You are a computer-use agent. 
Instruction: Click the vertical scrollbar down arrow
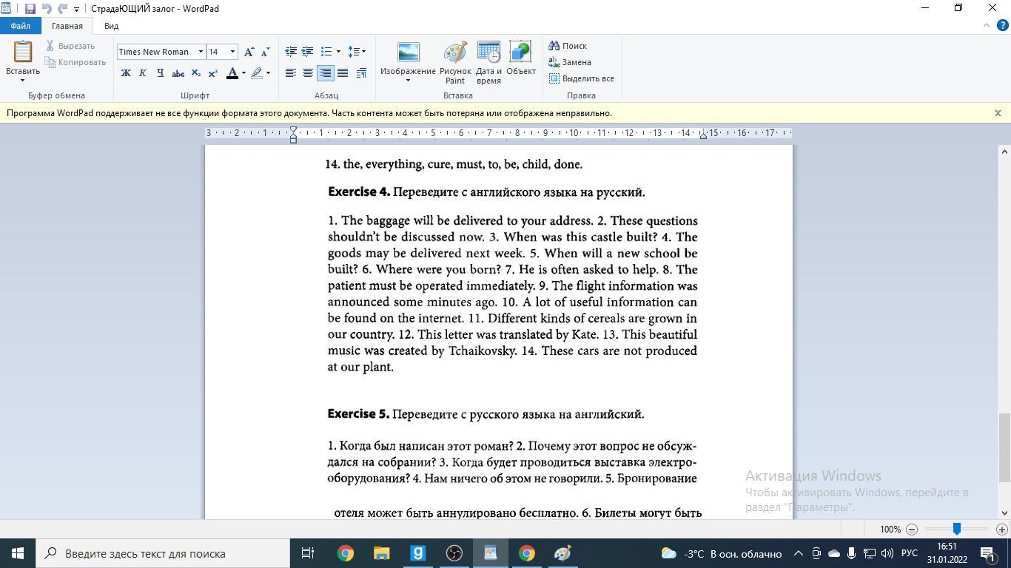(1004, 513)
